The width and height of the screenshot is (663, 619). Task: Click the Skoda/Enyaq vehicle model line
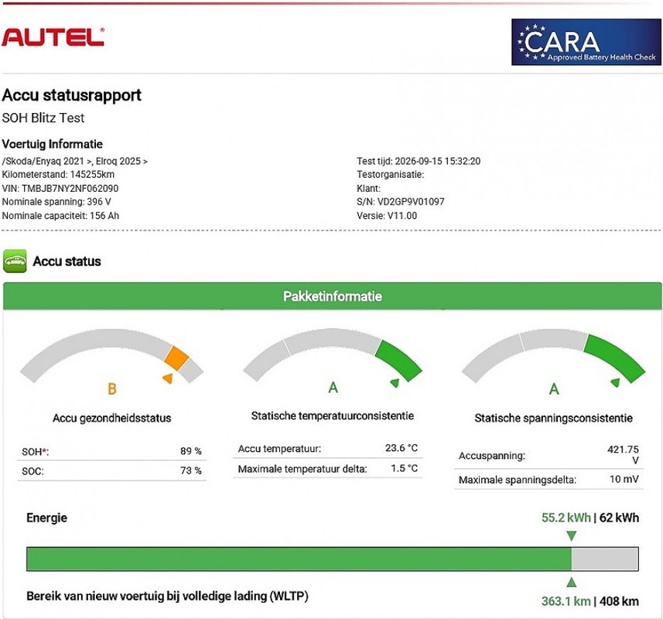point(75,161)
